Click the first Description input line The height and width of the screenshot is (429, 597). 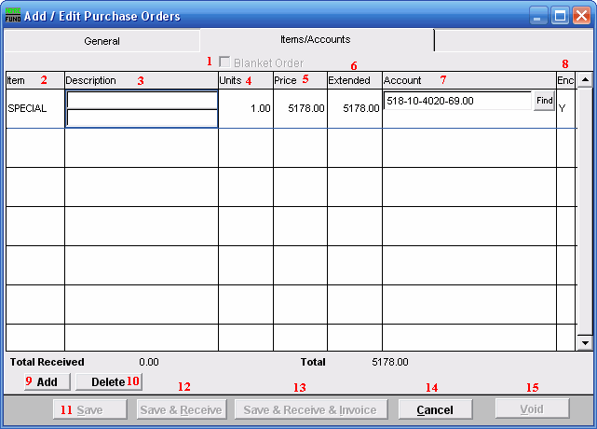point(142,100)
